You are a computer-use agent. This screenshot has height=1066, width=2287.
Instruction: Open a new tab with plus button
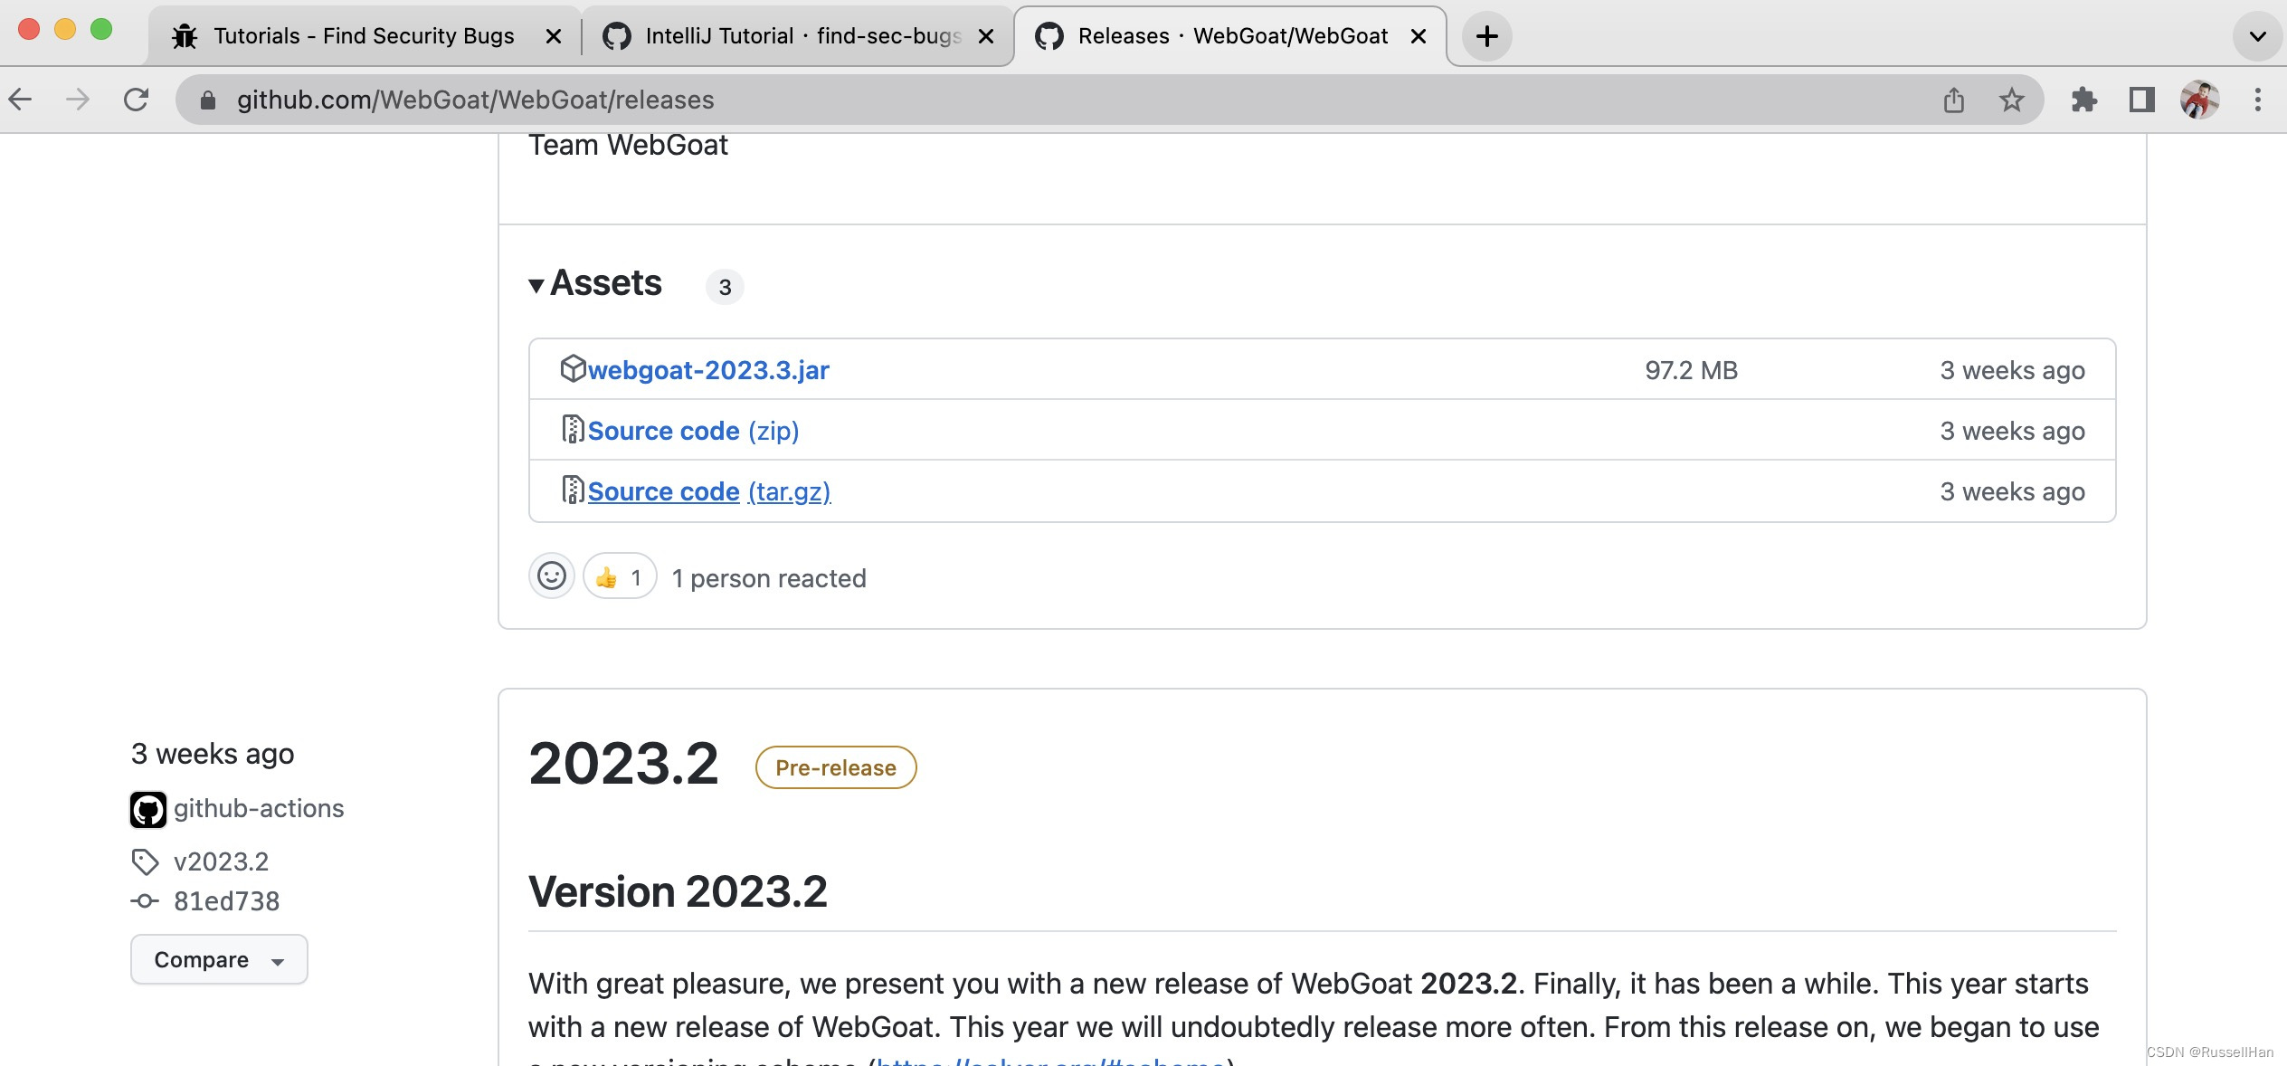tap(1487, 36)
